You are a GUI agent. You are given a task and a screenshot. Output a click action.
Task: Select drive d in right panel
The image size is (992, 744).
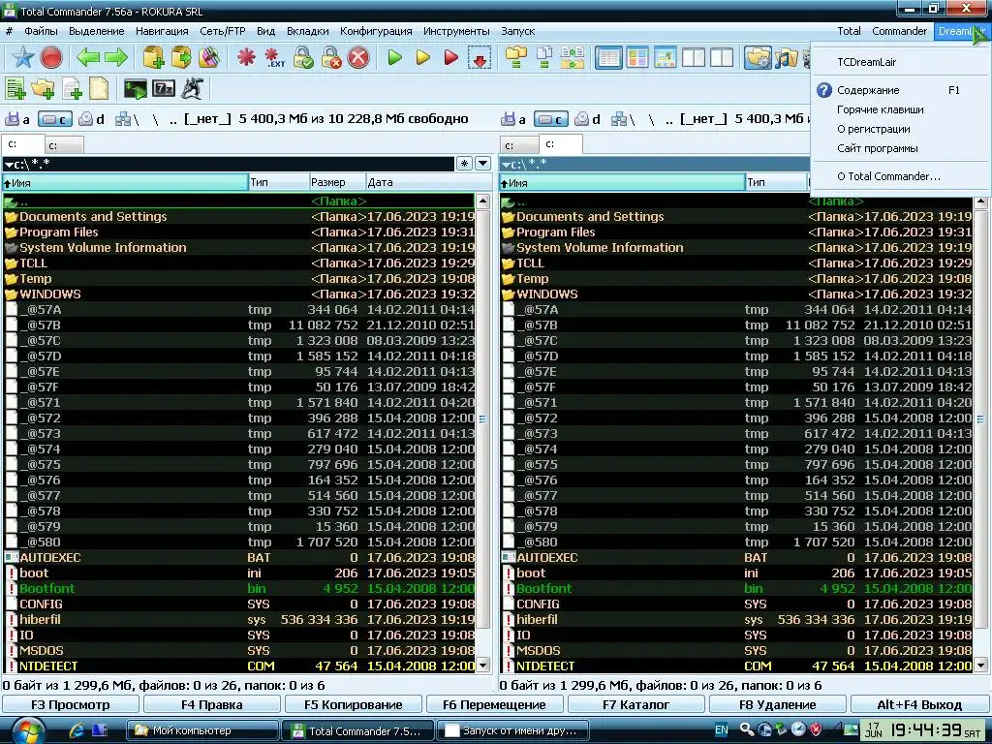point(589,119)
